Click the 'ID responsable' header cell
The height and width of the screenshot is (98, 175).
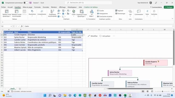[65, 32]
